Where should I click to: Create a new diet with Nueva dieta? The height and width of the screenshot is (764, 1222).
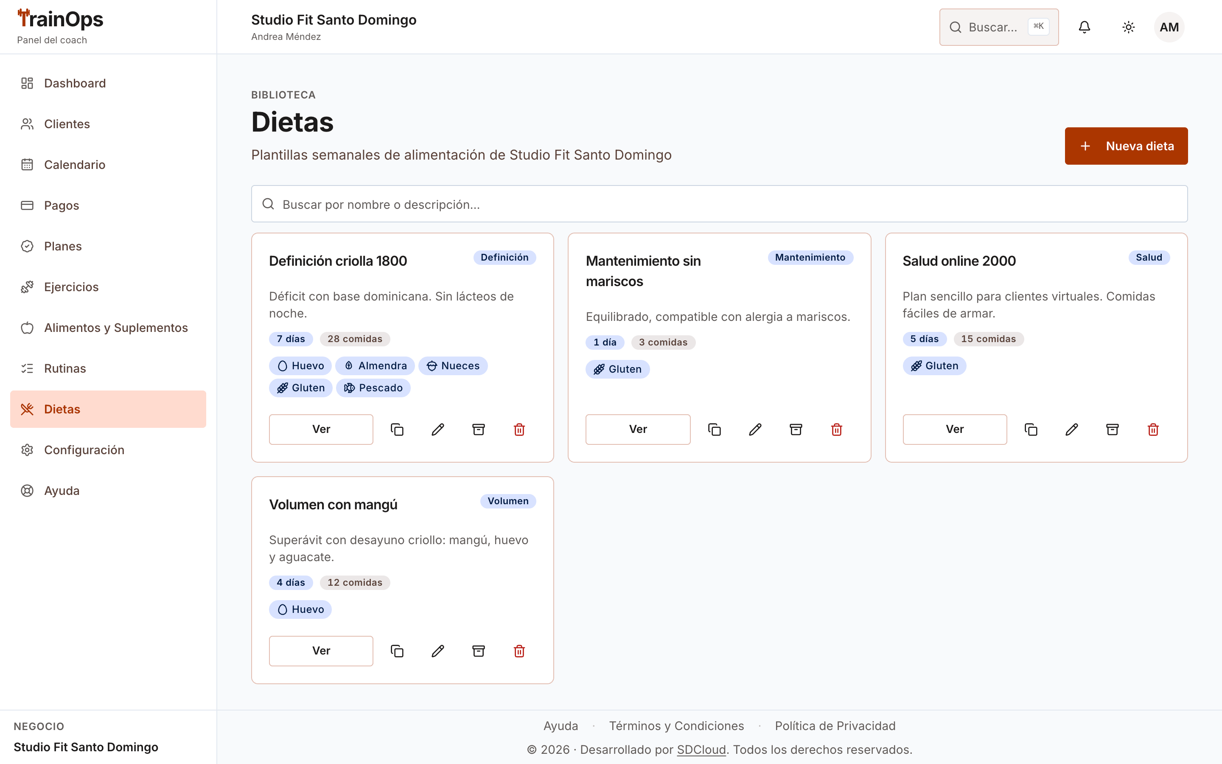coord(1126,146)
